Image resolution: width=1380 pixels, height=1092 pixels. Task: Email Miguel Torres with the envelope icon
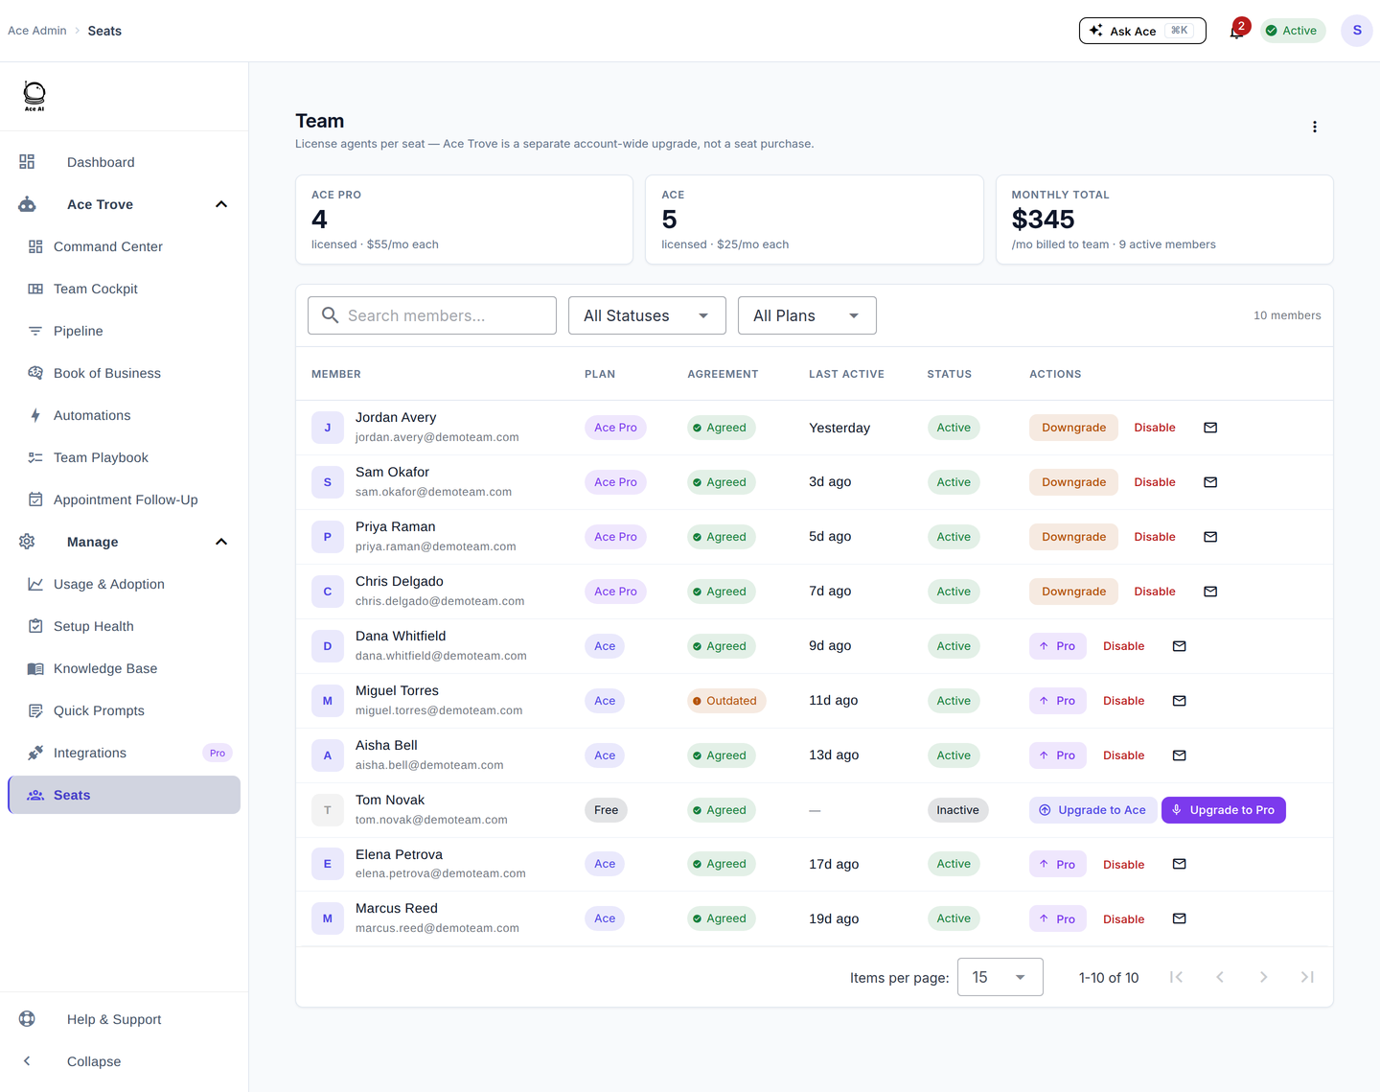1180,701
